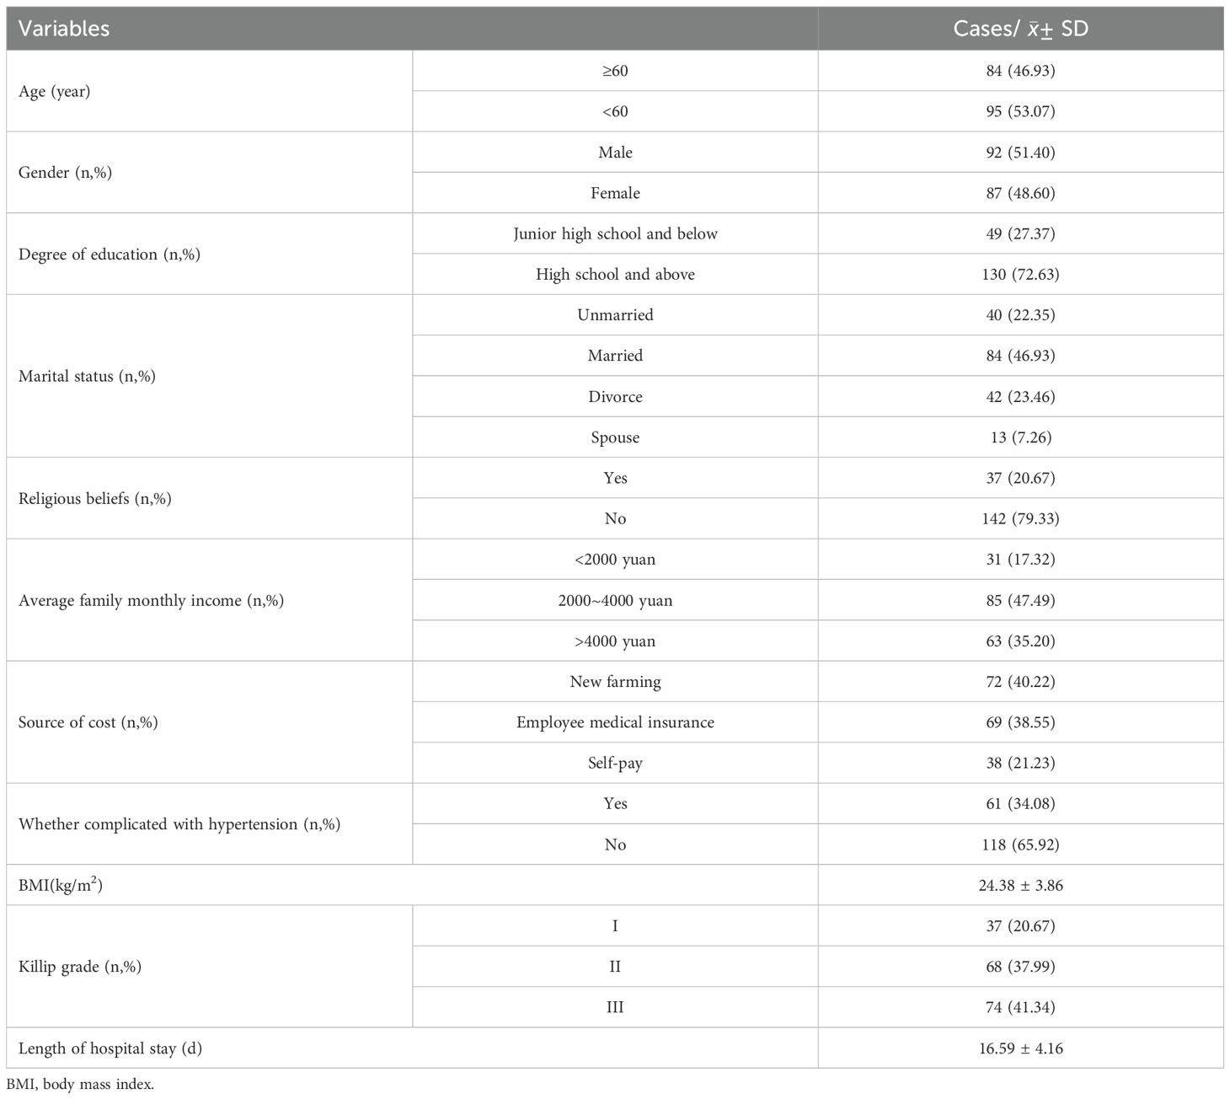Viewport: 1230px width, 1099px height.
Task: Click the Marital status (n,%) cell
Action: click(87, 377)
